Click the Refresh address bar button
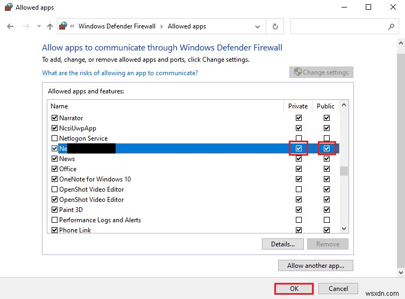Viewport: 405px width, 299px height. pos(275,26)
